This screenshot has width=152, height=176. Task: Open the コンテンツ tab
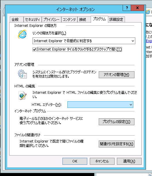pos(69,20)
